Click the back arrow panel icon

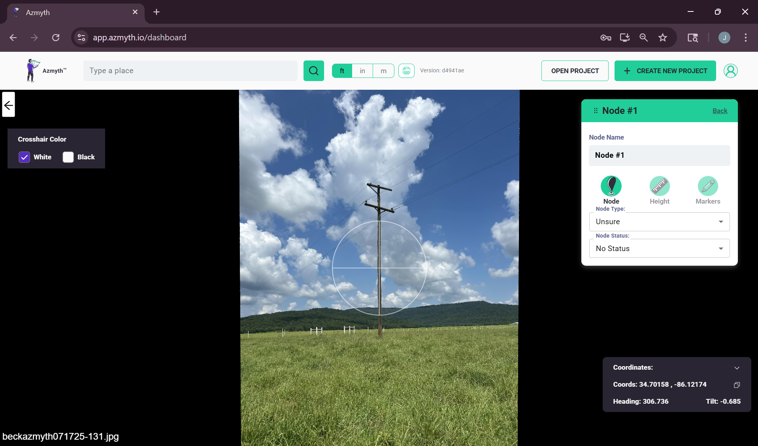click(8, 105)
